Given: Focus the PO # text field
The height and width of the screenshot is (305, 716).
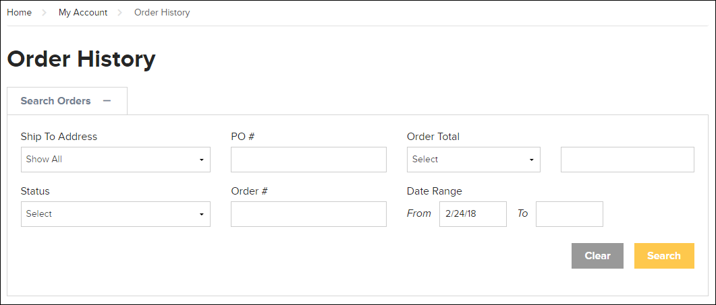Looking at the screenshot, I should pyautogui.click(x=308, y=160).
